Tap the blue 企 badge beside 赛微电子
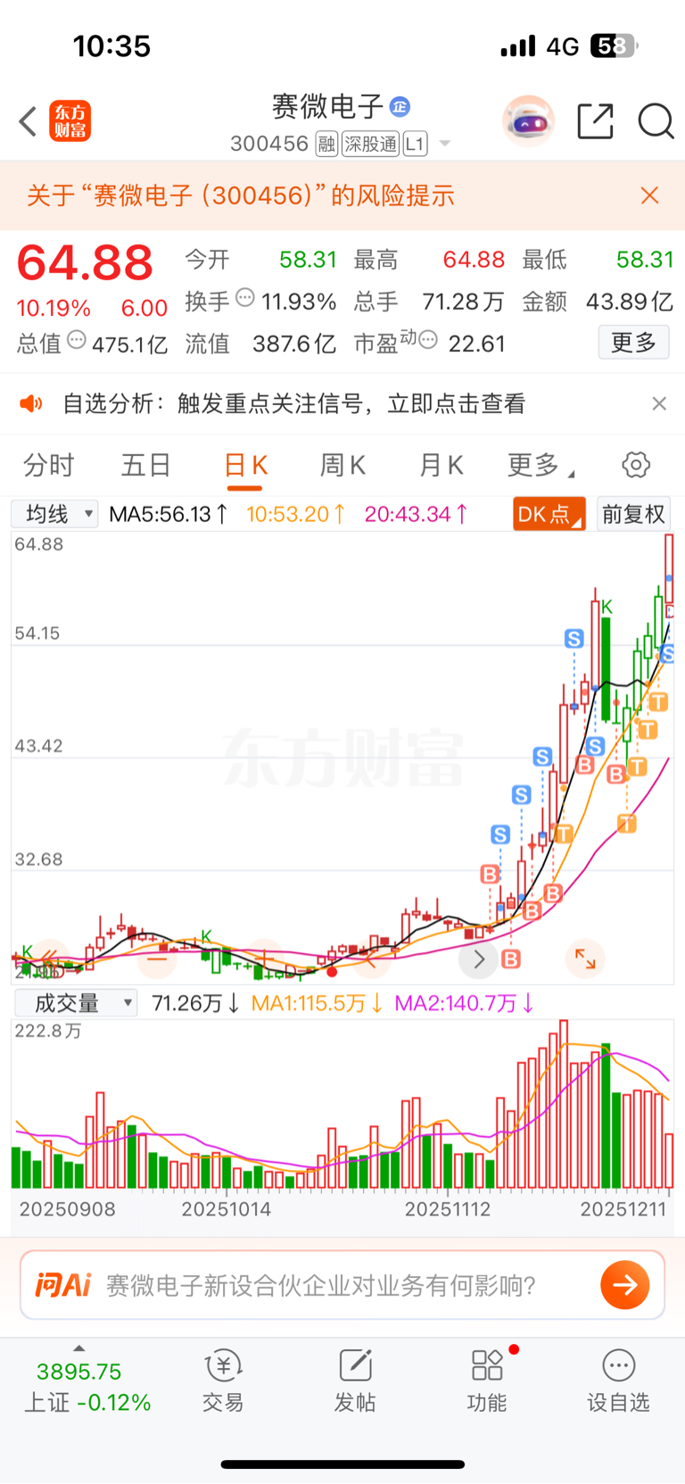 [400, 107]
